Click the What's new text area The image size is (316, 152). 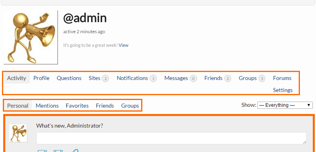click(171, 138)
